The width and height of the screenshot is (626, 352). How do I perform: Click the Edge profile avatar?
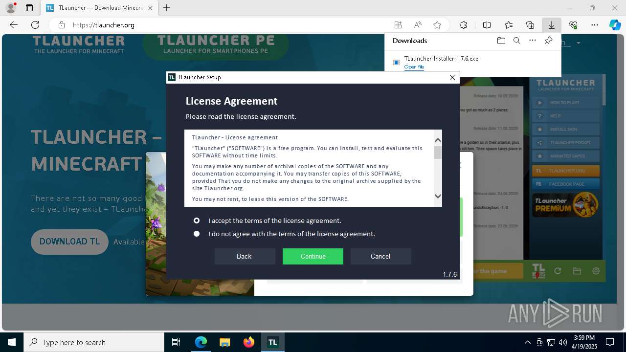[x=11, y=8]
